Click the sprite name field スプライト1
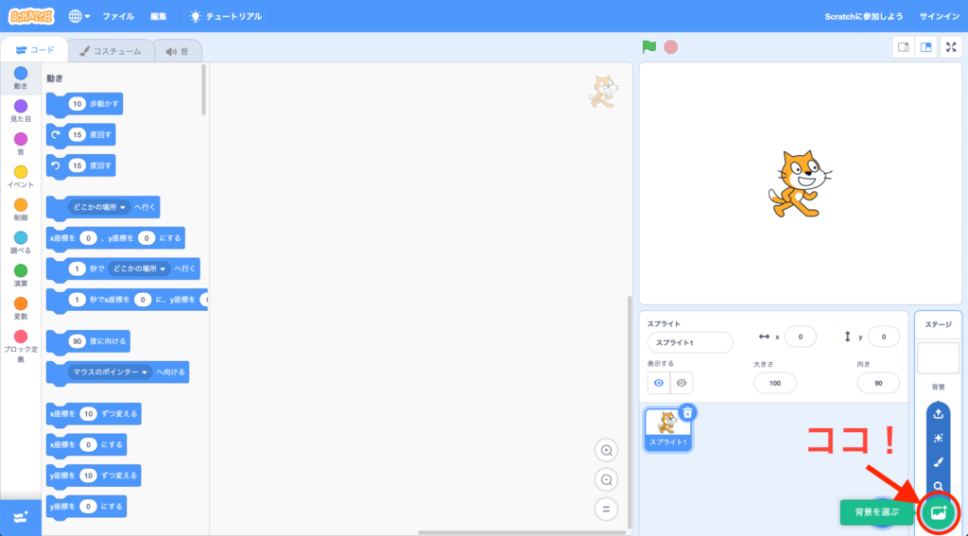This screenshot has height=536, width=968. [690, 342]
